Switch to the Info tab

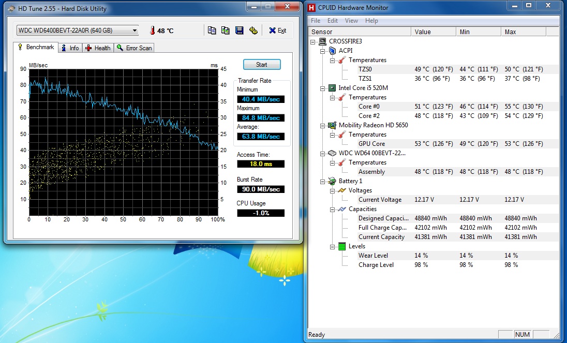pos(70,48)
